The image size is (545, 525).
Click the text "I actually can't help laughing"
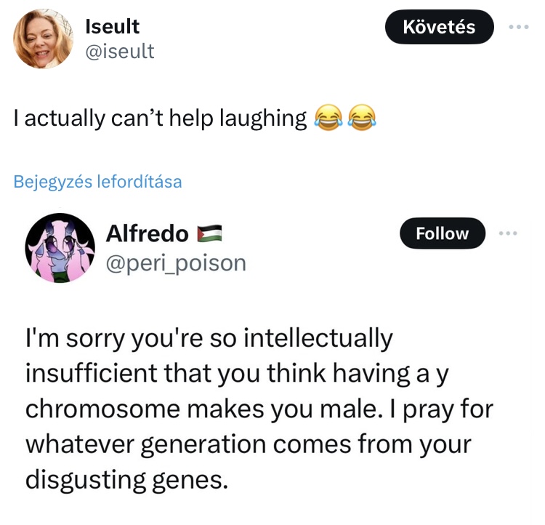(x=160, y=119)
